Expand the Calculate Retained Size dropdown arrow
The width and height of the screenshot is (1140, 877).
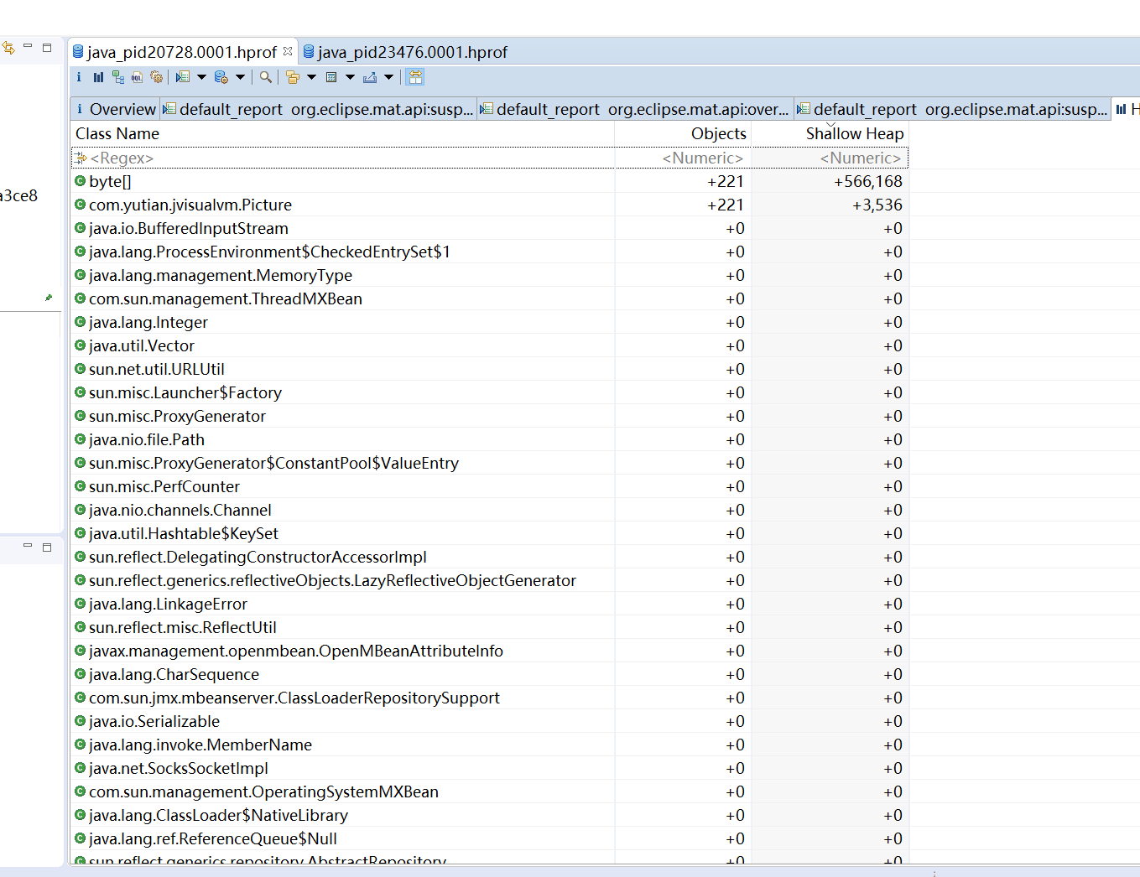[351, 77]
